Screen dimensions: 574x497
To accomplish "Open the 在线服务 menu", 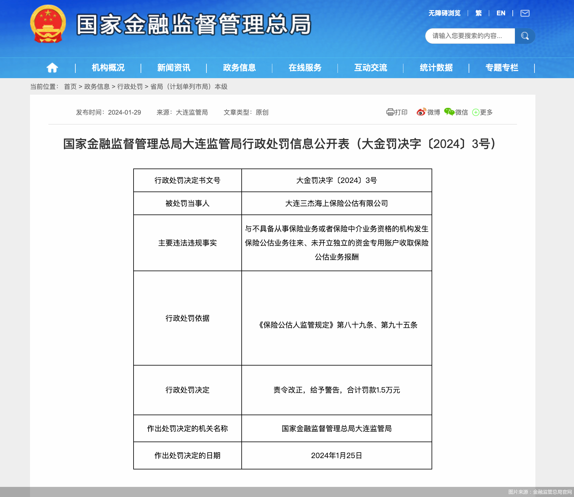I will pos(305,68).
